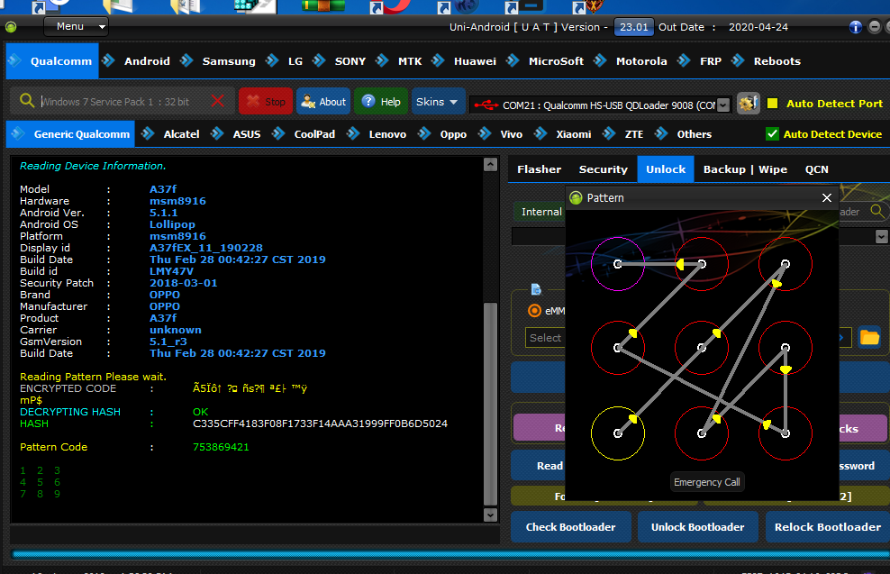
Task: Open the Alcatel sub-tab
Action: click(x=181, y=134)
